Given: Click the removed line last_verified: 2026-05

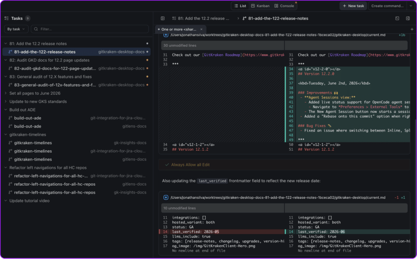Looking at the screenshot, I should (222, 232).
